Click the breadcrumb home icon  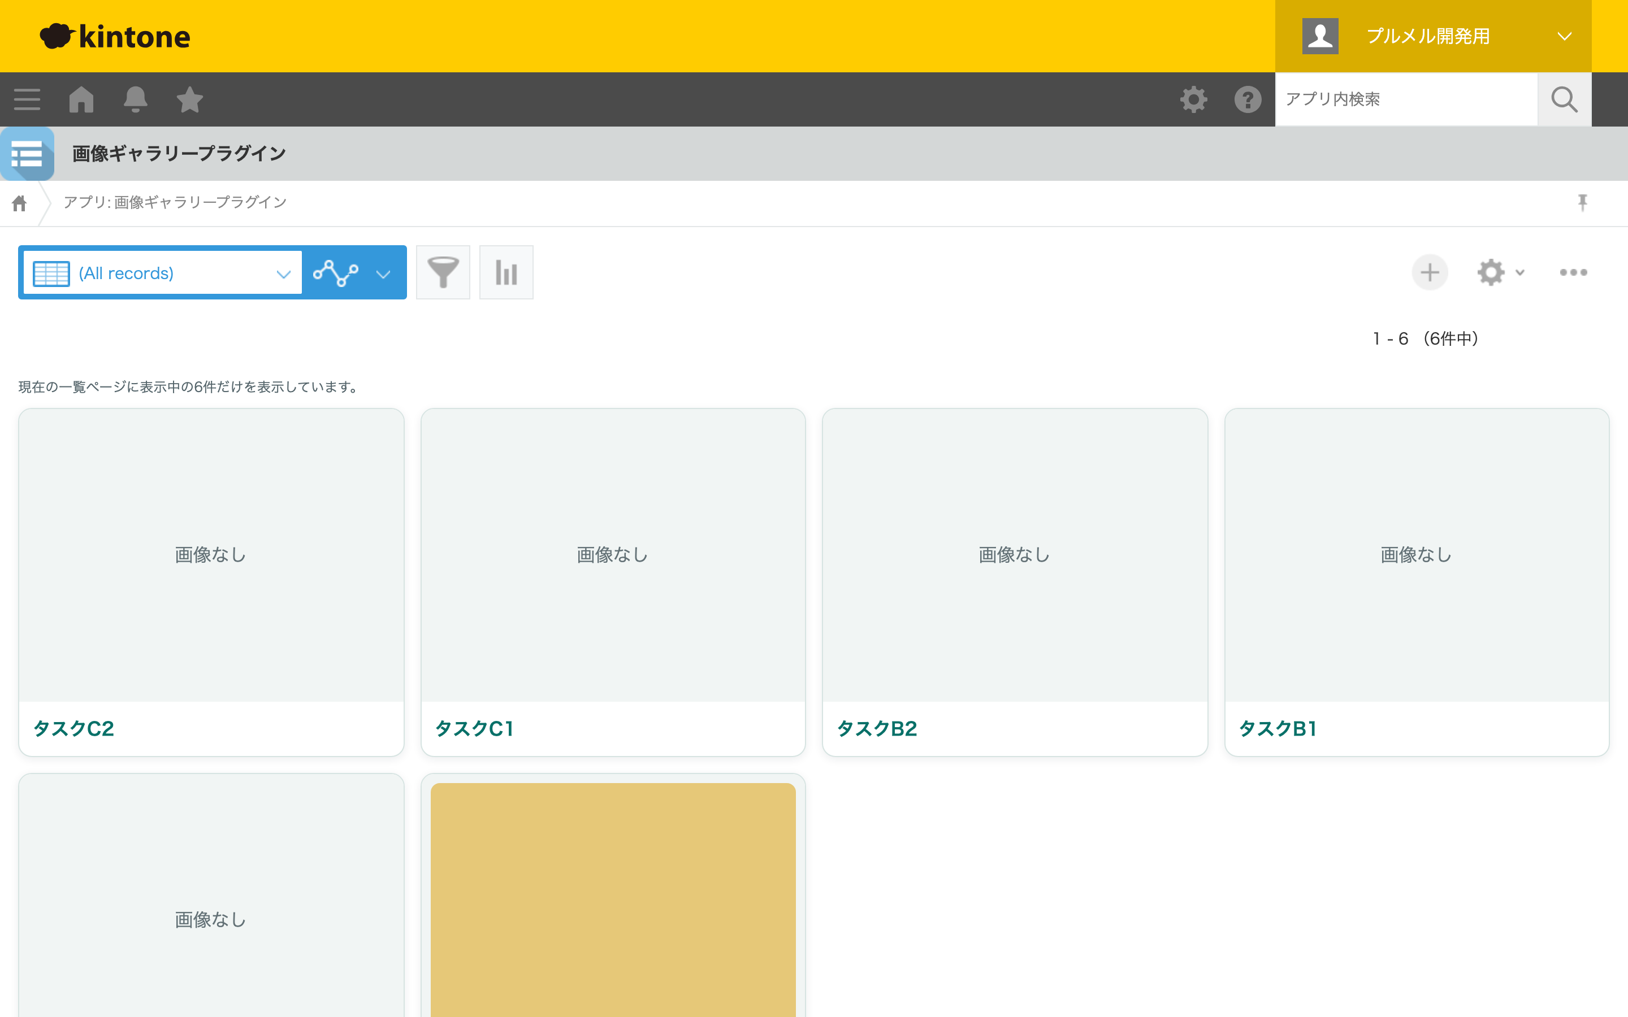(20, 203)
